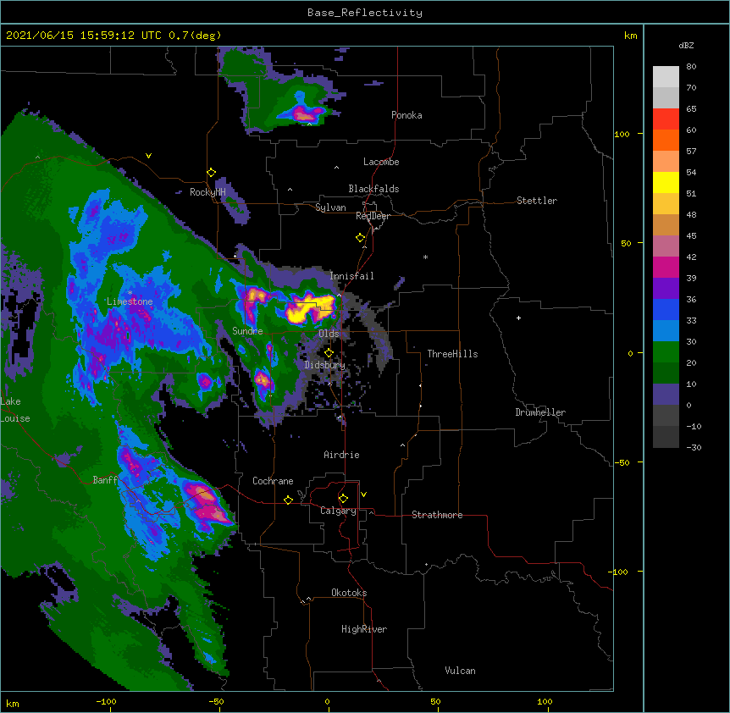Click the Didsbury city label

click(324, 365)
